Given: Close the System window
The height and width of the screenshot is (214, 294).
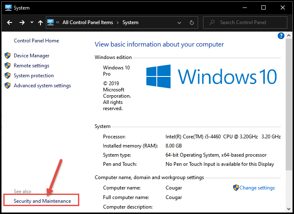Looking at the screenshot, I should point(283,7).
